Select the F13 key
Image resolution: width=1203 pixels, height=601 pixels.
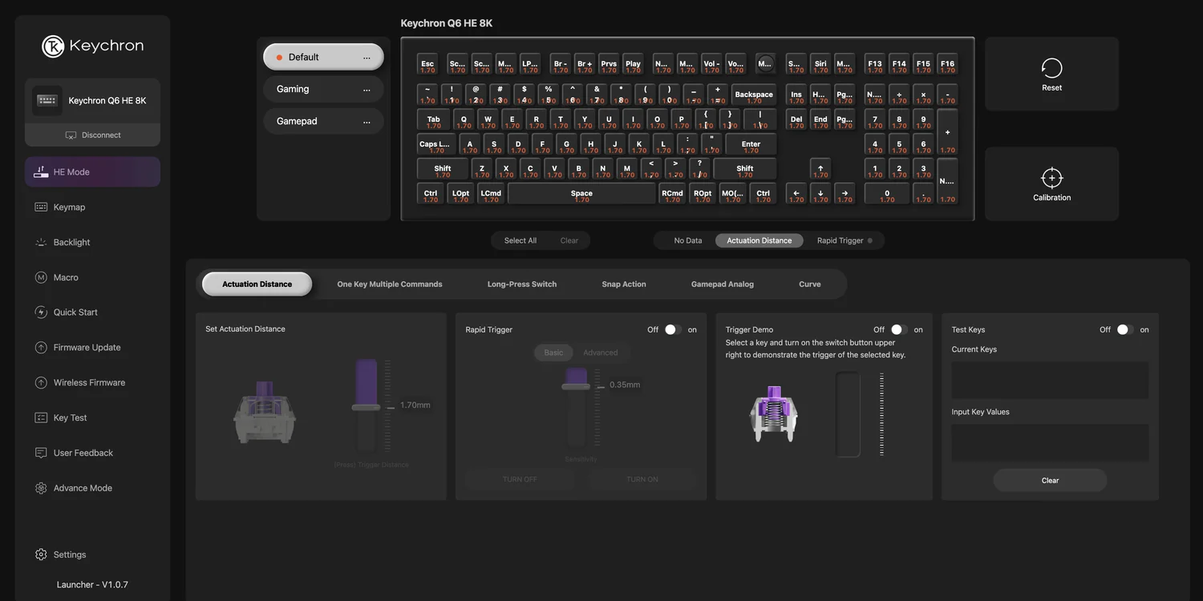coord(875,65)
